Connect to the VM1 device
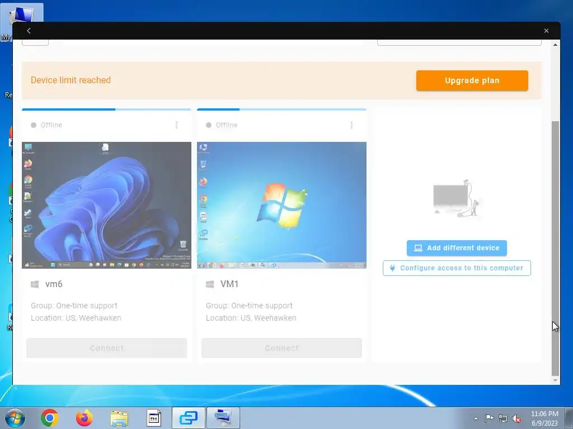Viewport: 573px width, 429px height. 281,348
